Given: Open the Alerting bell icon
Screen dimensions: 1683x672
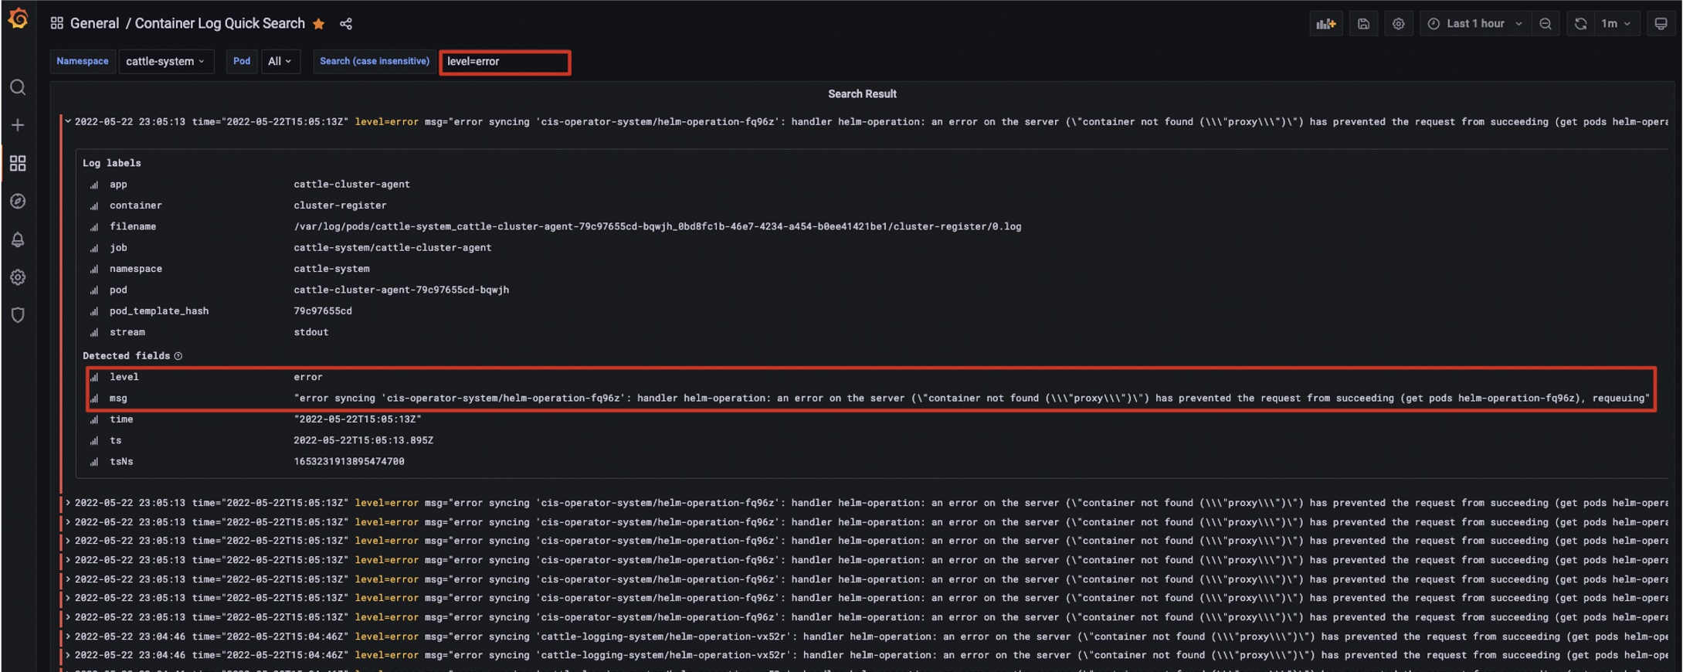Looking at the screenshot, I should pyautogui.click(x=18, y=239).
